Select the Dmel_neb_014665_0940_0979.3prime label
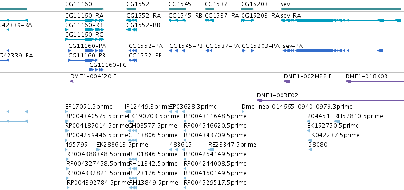 coord(297,107)
